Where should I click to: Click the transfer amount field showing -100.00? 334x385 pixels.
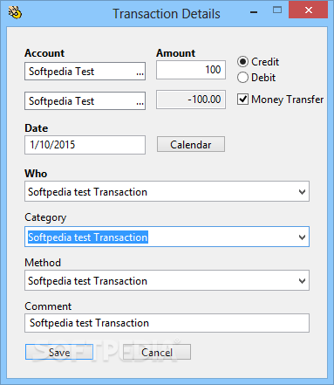point(191,100)
